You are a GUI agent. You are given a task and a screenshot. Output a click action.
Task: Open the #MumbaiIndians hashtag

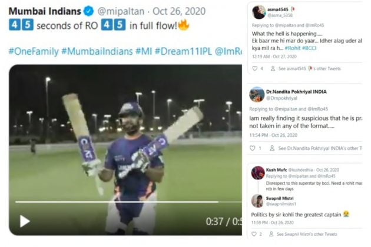97,51
